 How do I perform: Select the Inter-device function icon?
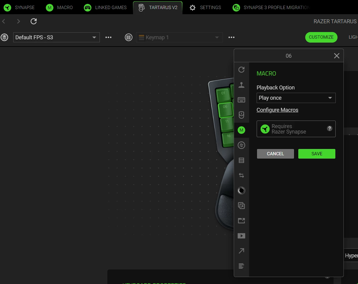241,145
